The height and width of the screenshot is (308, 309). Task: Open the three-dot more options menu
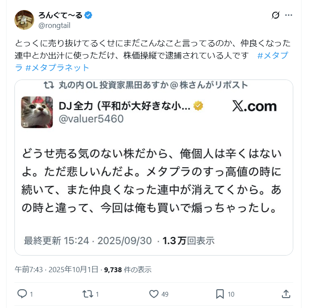pos(288,15)
